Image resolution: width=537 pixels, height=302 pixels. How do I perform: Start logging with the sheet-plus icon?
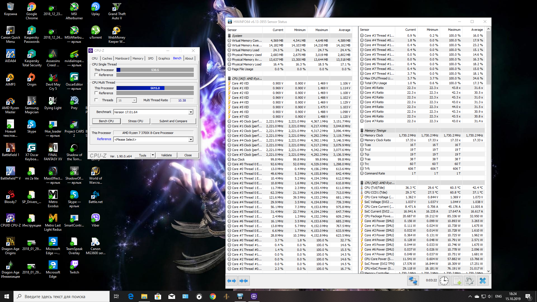(x=457, y=281)
